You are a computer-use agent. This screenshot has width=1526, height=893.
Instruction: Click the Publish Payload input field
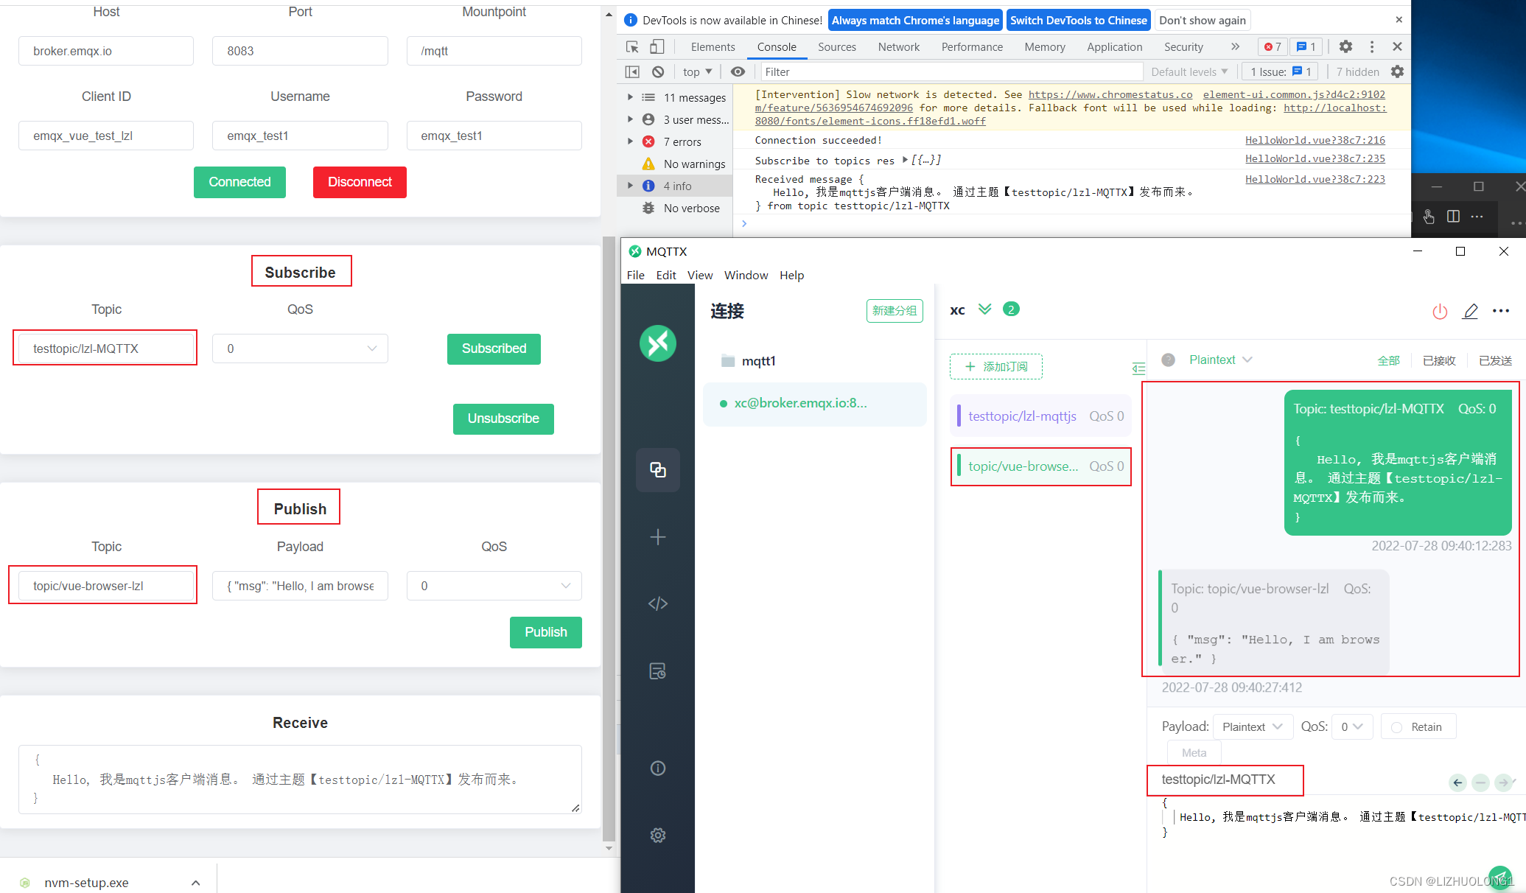pos(300,586)
